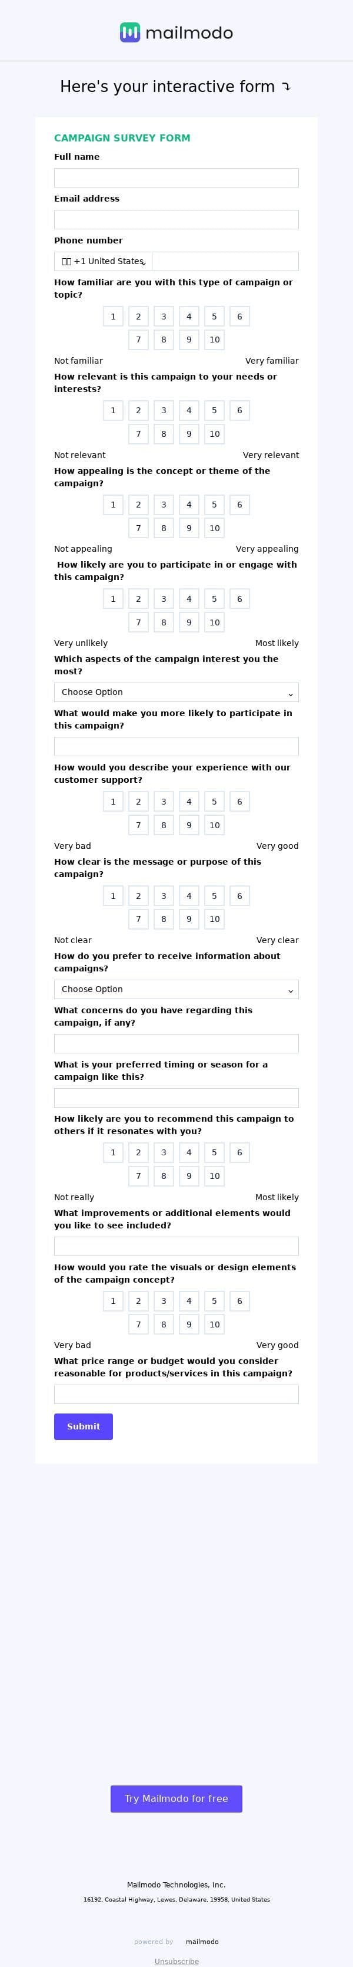Select 10 for campaign relevance

[x=214, y=434]
